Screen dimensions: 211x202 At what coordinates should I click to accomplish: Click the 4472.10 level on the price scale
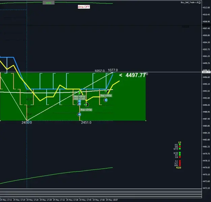(206, 188)
